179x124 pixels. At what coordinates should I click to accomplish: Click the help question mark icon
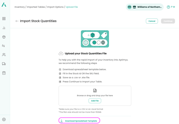(168, 7)
